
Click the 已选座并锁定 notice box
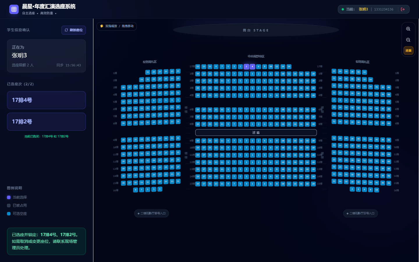[46, 241]
